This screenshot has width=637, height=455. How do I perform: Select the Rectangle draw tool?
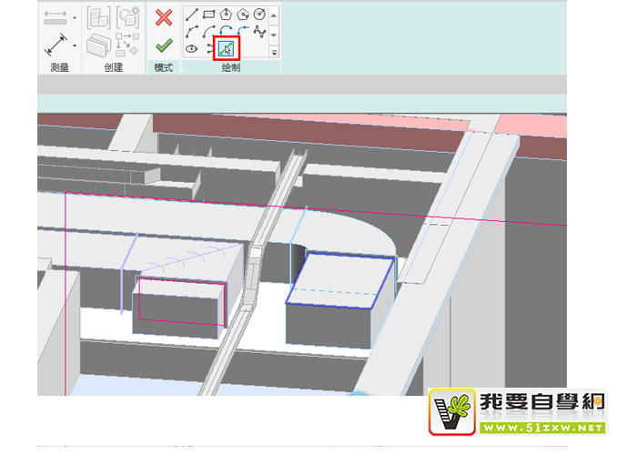[208, 14]
